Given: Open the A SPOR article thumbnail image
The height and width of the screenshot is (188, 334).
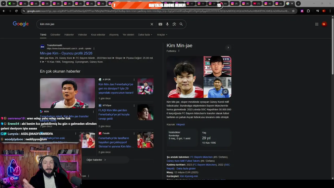Looking at the screenshot, I should click(145, 86).
